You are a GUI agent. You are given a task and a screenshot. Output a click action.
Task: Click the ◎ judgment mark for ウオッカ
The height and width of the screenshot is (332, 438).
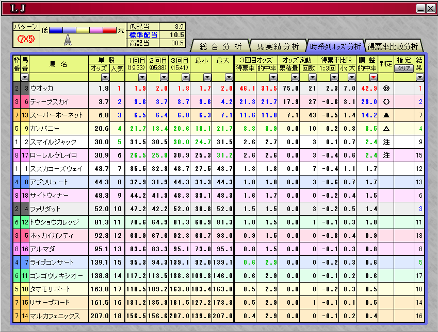pyautogui.click(x=386, y=89)
